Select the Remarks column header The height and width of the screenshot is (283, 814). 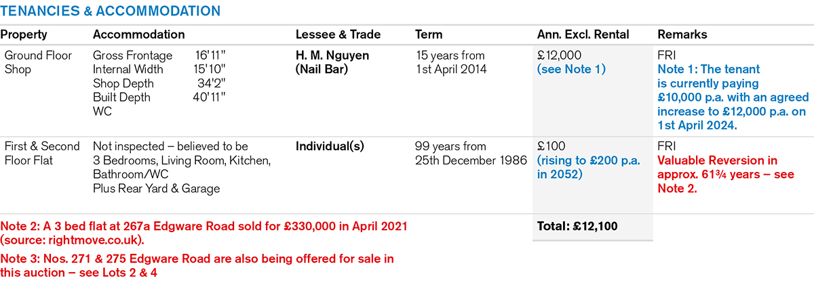coord(682,35)
